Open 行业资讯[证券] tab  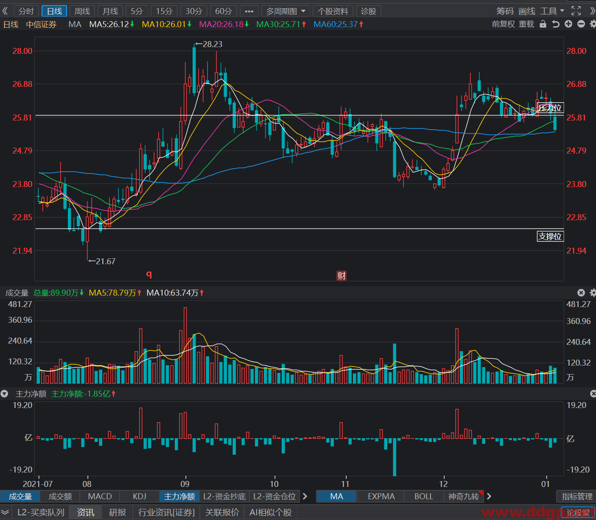pyautogui.click(x=166, y=512)
